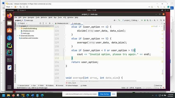
Task: Click the Profiler icon in run toolbar
Action: coord(150,20)
